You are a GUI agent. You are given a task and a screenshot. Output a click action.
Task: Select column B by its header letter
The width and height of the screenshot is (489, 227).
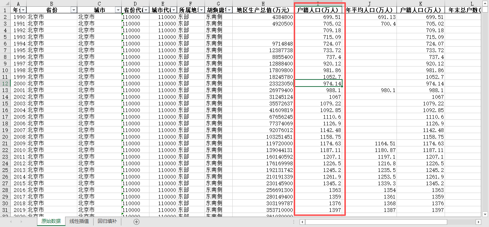tap(52, 3)
